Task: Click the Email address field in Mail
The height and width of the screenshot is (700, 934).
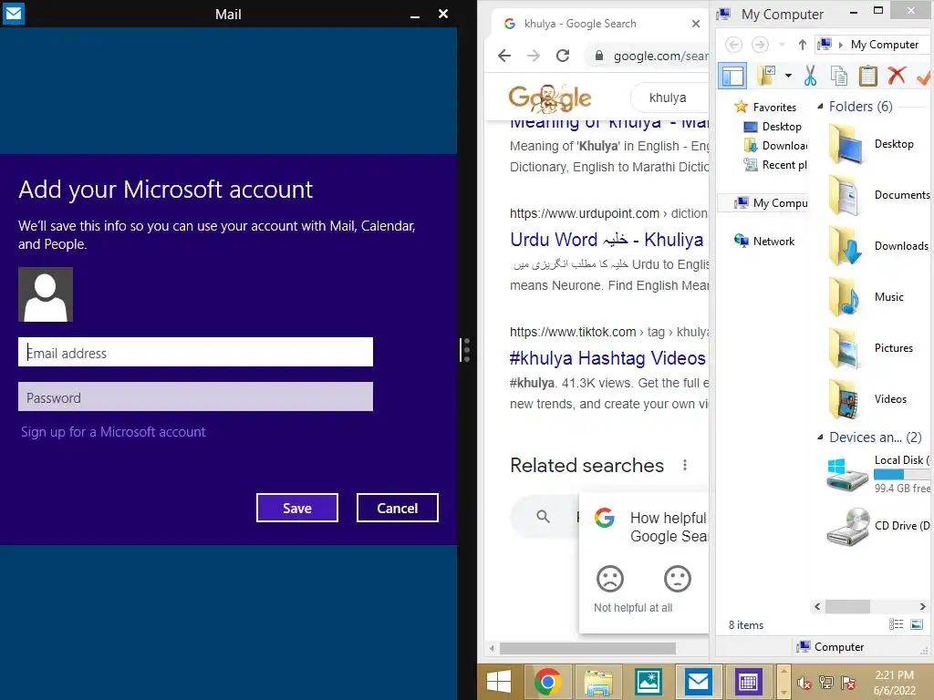Action: 195,353
